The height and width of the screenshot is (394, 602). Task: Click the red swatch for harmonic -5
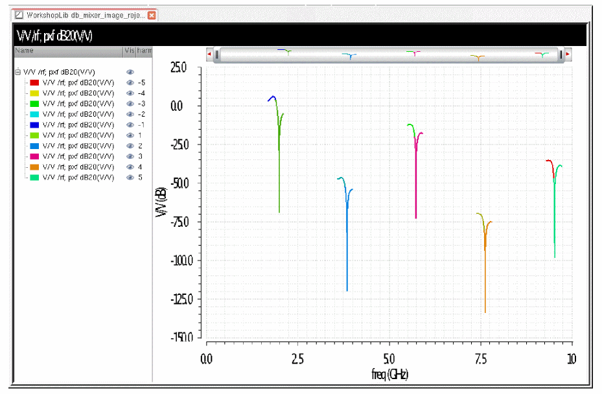pyautogui.click(x=35, y=83)
